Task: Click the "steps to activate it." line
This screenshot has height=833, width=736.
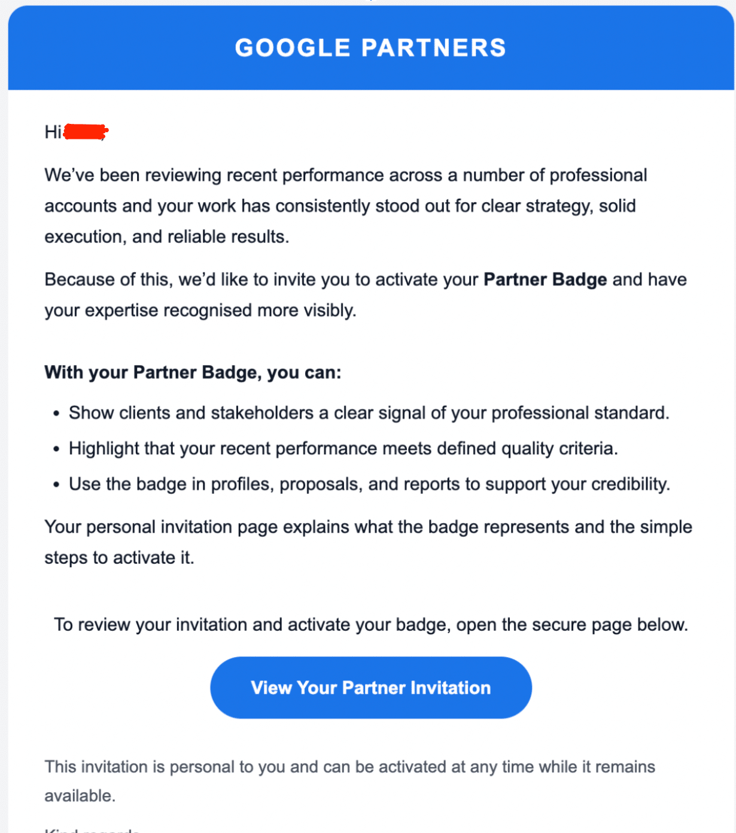Action: (x=119, y=558)
